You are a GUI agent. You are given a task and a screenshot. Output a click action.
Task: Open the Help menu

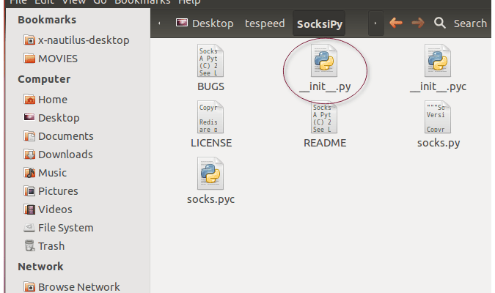coord(189,2)
